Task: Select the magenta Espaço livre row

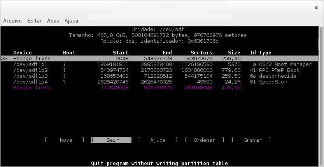Action: (x=159, y=88)
